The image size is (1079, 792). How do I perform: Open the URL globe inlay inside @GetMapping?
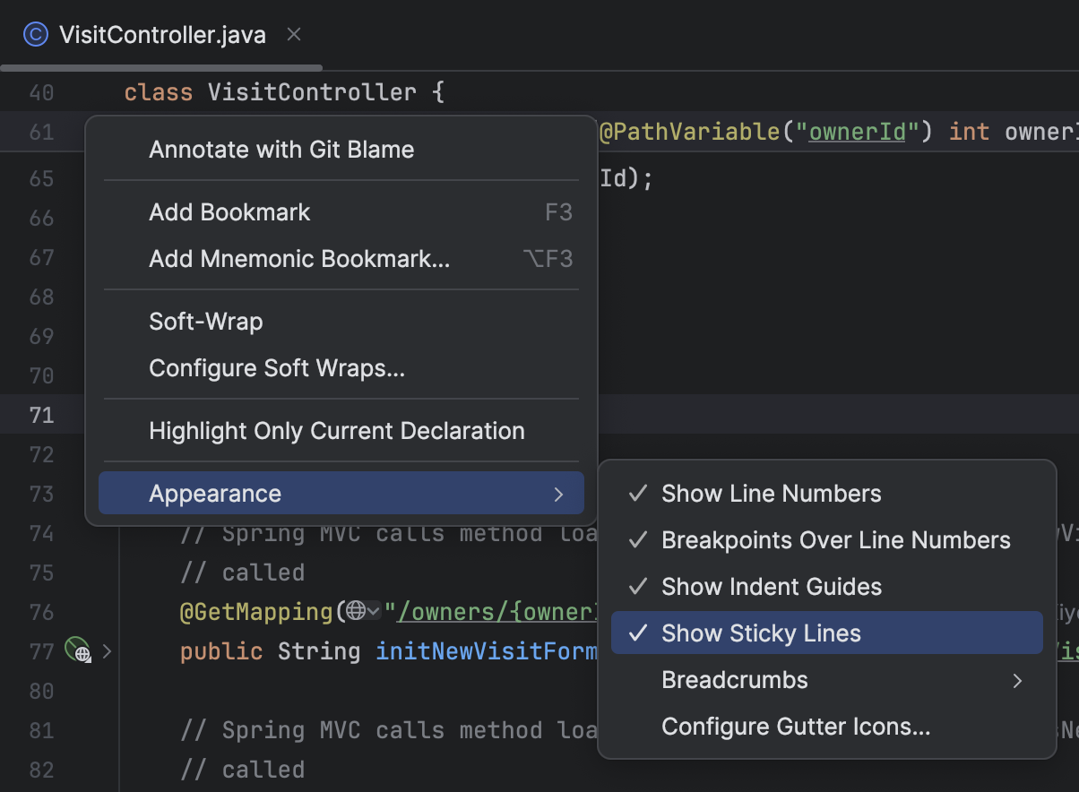356,611
